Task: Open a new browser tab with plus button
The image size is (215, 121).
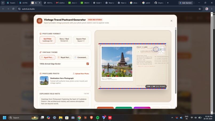Action: pos(168,3)
